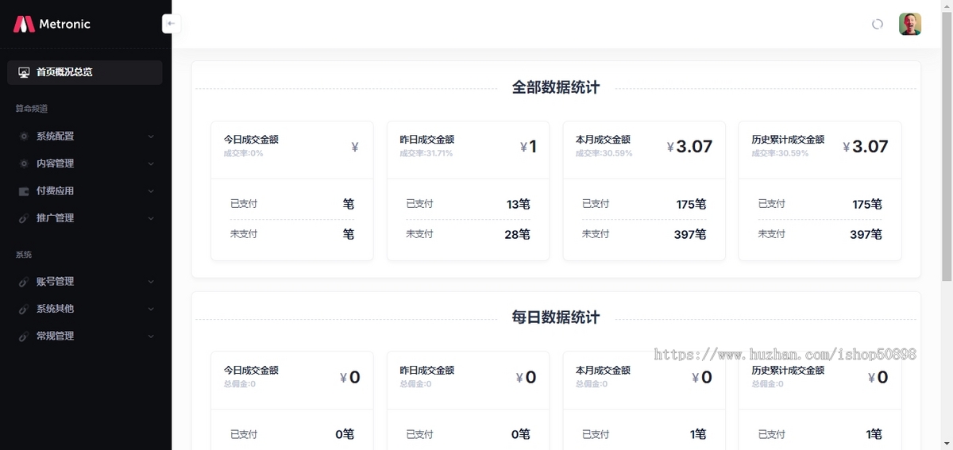Open the 付费应用 menu
Viewport: 953px width, 450px height.
click(85, 191)
